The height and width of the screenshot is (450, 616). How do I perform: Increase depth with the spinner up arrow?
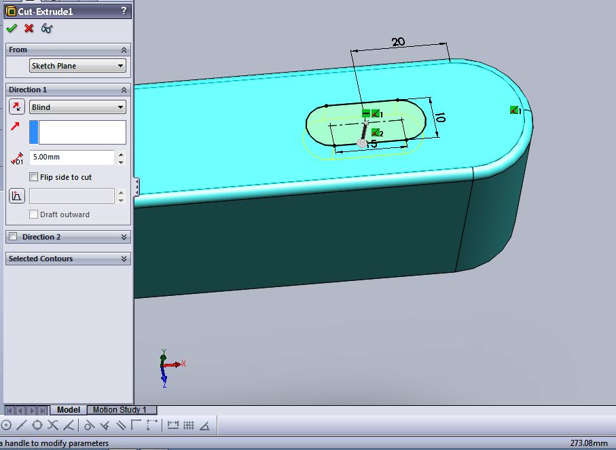120,153
